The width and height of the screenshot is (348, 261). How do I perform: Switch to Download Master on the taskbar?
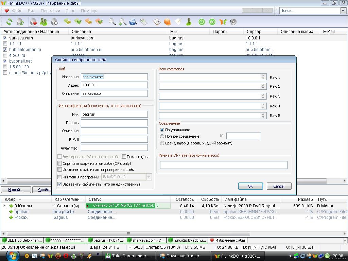183,256
